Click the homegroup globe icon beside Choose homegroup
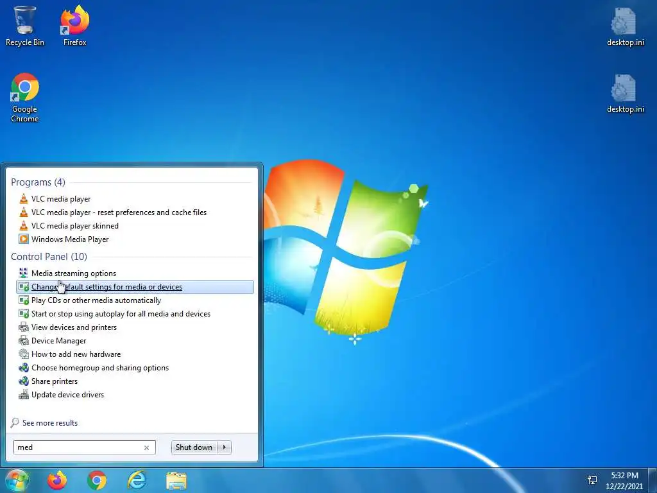The image size is (657, 493). (x=24, y=368)
